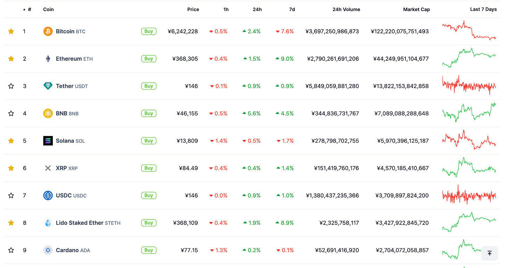506x268 pixels.
Task: Remove XRP from favorites via star
Action: point(11,168)
